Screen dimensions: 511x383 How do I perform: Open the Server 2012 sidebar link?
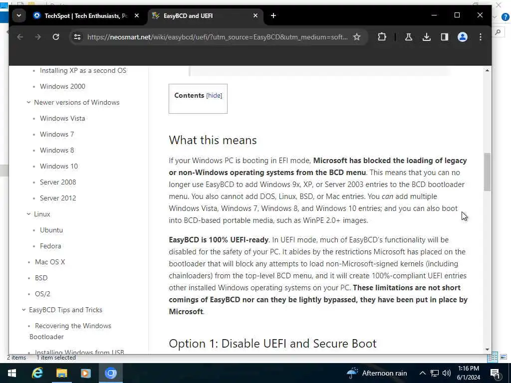pos(58,198)
